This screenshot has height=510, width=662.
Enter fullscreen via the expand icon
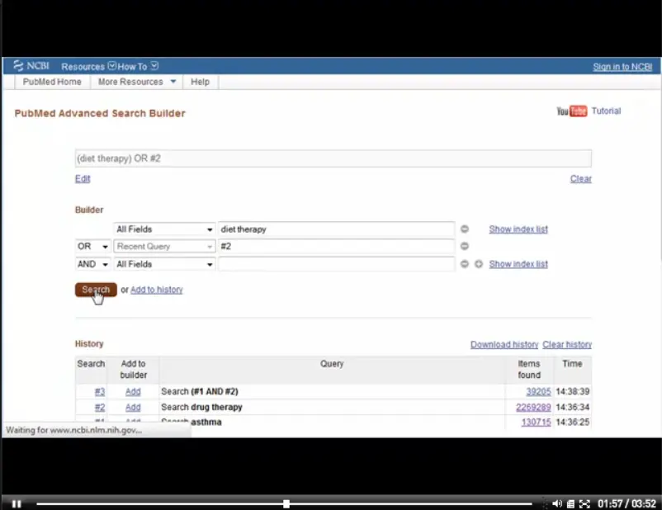584,503
